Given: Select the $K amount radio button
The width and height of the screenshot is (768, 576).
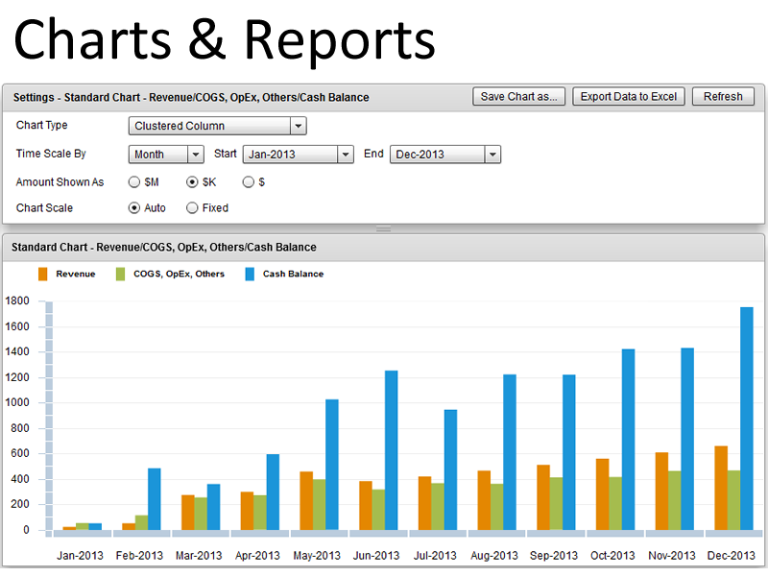Looking at the screenshot, I should point(192,181).
